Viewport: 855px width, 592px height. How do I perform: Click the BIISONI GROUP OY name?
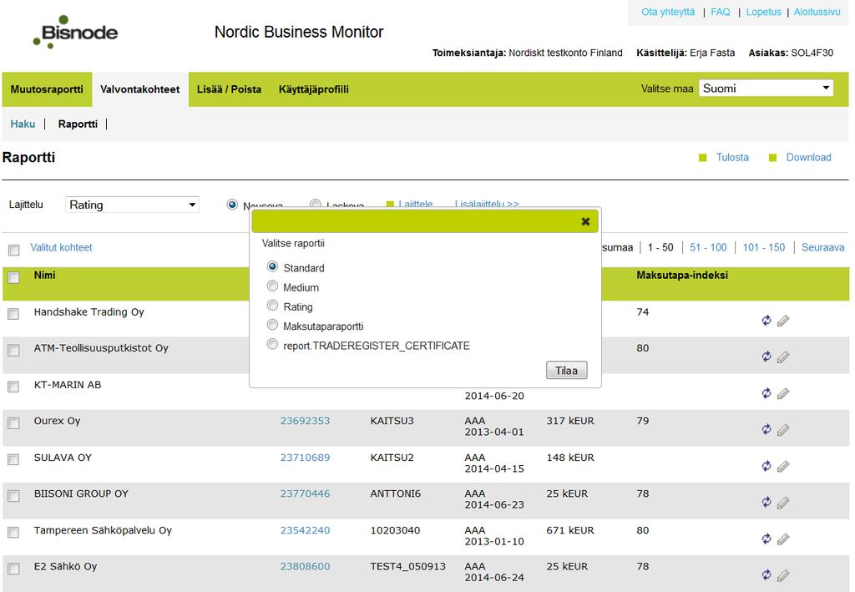click(x=81, y=493)
